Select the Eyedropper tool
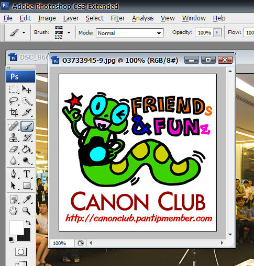This screenshot has width=254, height=266. point(27,199)
